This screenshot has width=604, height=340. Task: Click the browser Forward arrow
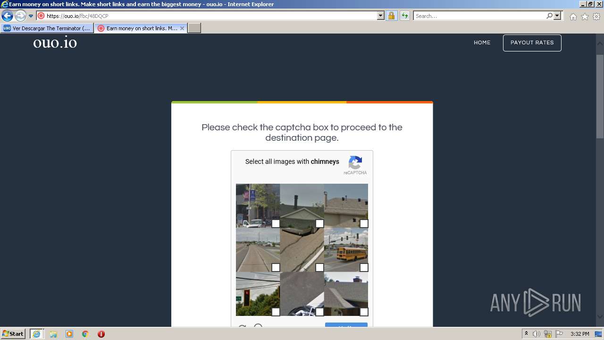[20, 16]
